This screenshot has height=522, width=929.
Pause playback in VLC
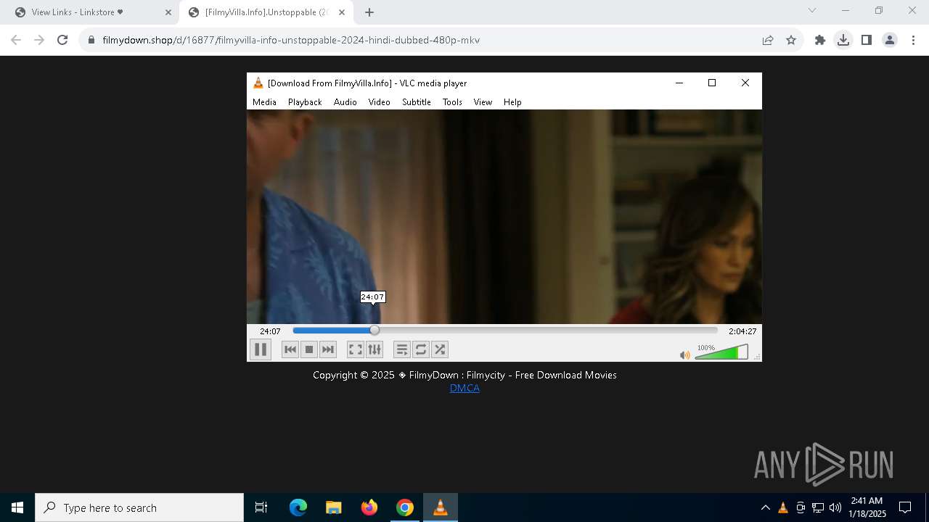[x=261, y=349]
